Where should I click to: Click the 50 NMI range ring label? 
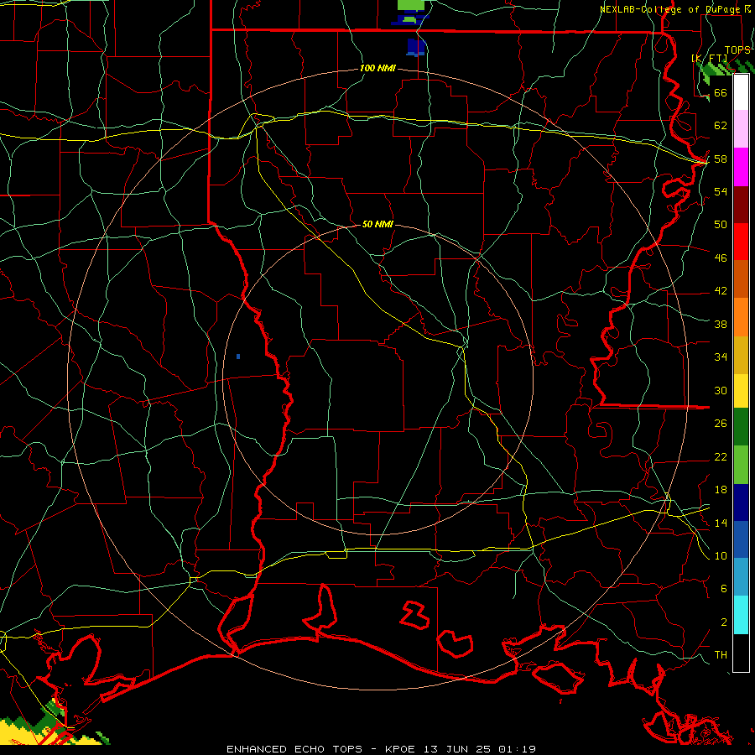377,224
